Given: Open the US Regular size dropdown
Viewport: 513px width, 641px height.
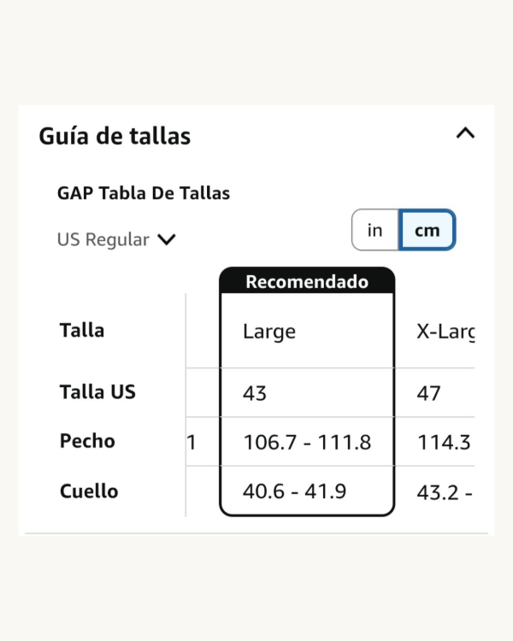Looking at the screenshot, I should [x=115, y=240].
